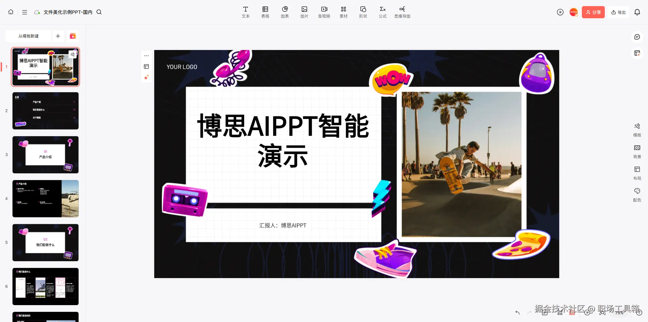Screen dimensions: 648x322
Task: Click the slide layout icon beside canvas
Action: 146,67
